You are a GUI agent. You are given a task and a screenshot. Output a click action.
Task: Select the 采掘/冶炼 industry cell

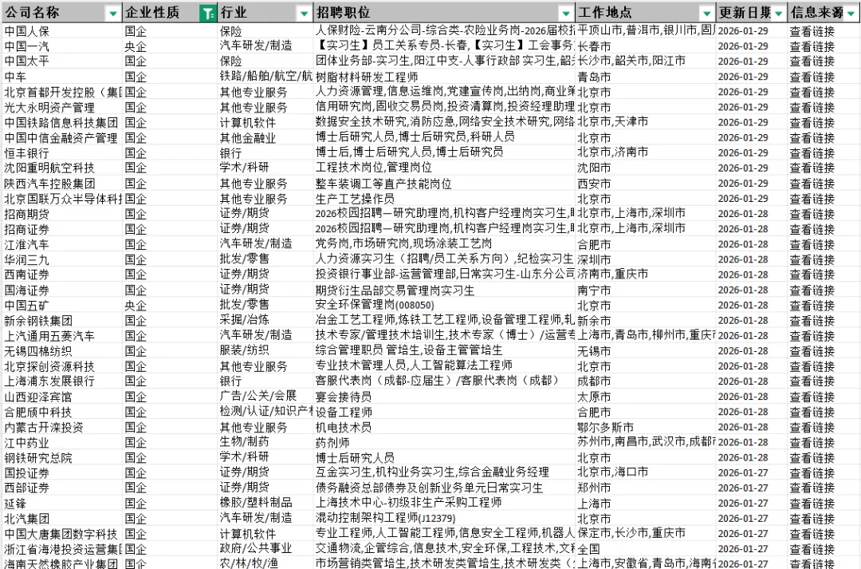(265, 320)
